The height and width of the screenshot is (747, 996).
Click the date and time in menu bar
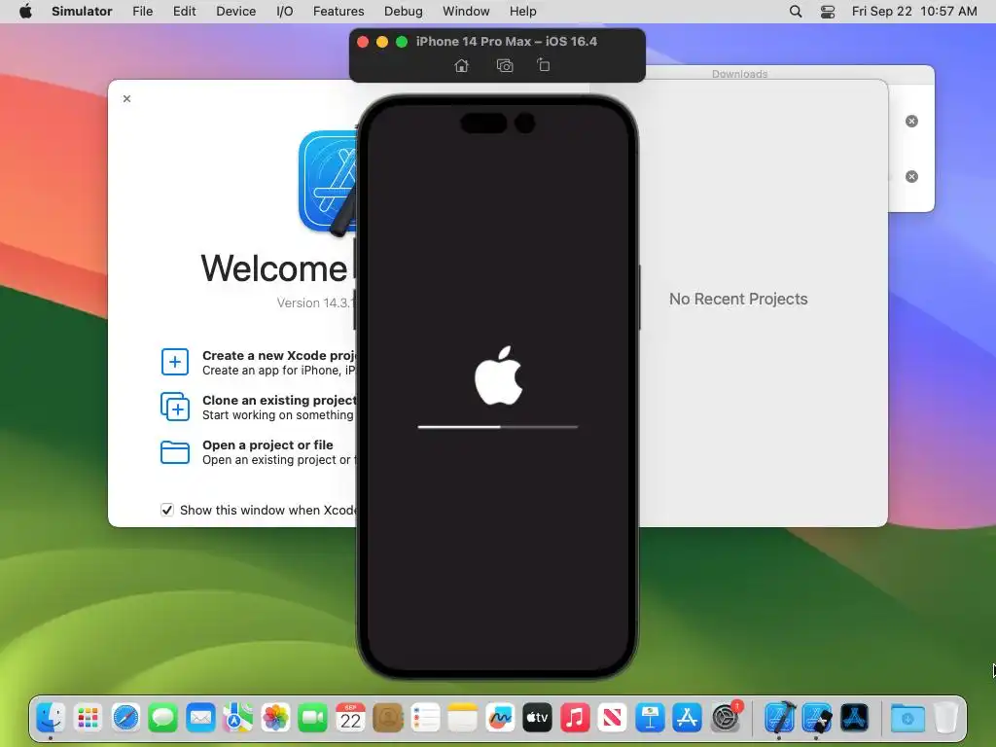coord(914,11)
